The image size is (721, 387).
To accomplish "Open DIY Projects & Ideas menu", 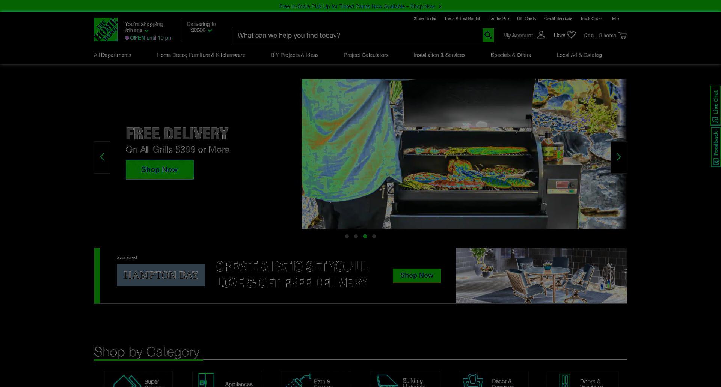I will [x=294, y=55].
